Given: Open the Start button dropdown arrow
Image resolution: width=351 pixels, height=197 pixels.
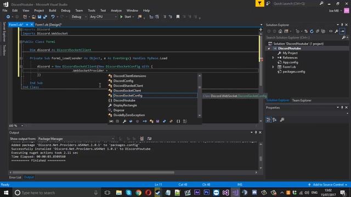Looking at the screenshot, I should 133,17.
